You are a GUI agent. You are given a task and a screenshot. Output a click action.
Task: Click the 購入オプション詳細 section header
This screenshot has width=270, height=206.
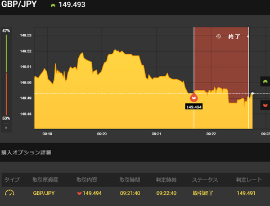pyautogui.click(x=26, y=152)
